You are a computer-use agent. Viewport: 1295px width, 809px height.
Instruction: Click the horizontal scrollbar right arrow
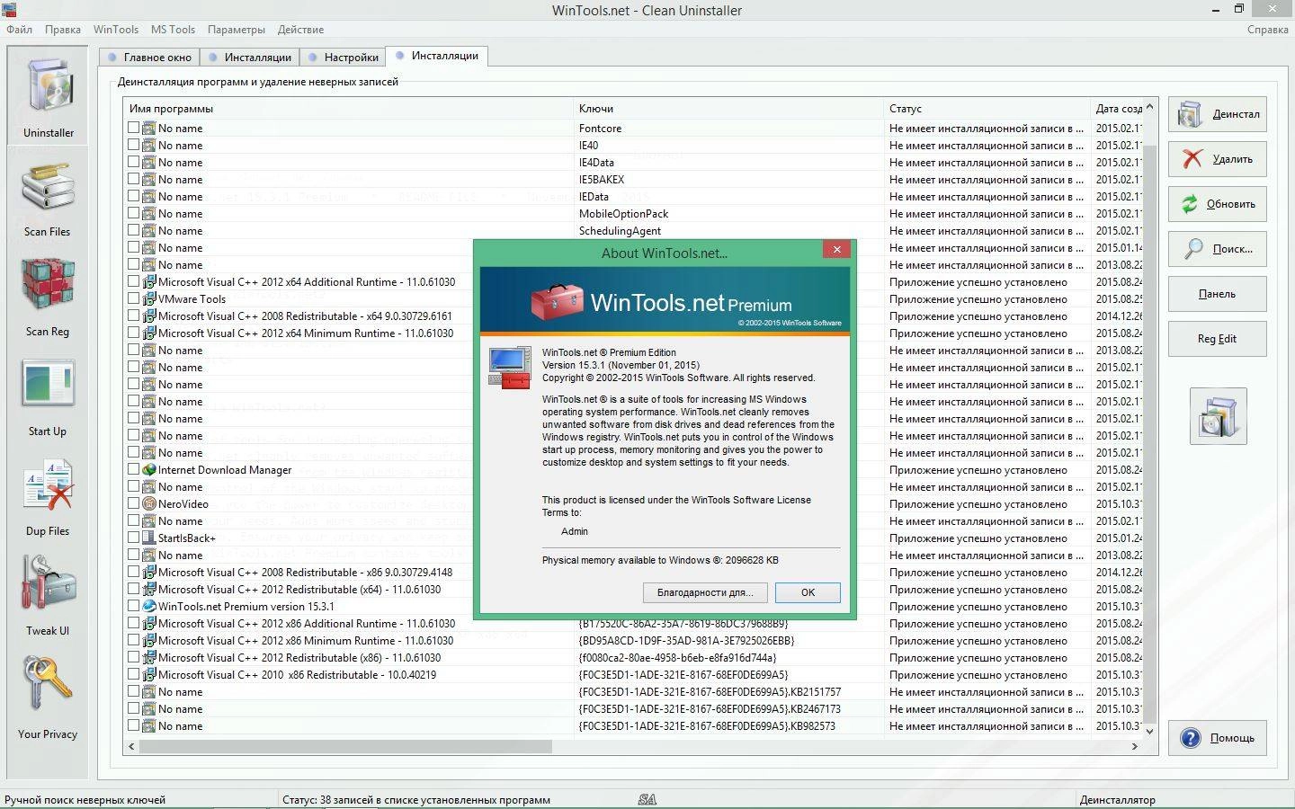(1135, 746)
